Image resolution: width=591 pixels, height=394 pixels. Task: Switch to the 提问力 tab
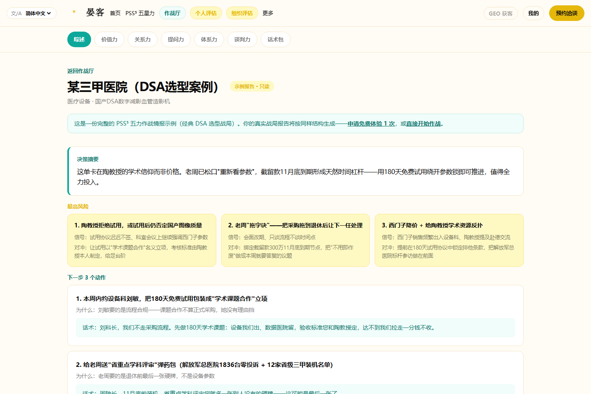(x=176, y=39)
